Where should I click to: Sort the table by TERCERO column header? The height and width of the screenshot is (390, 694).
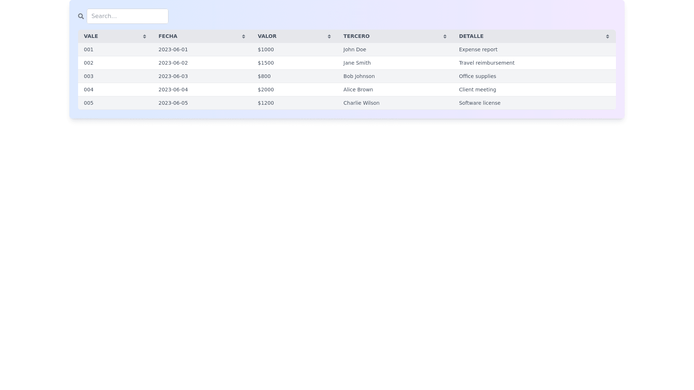[x=356, y=36]
